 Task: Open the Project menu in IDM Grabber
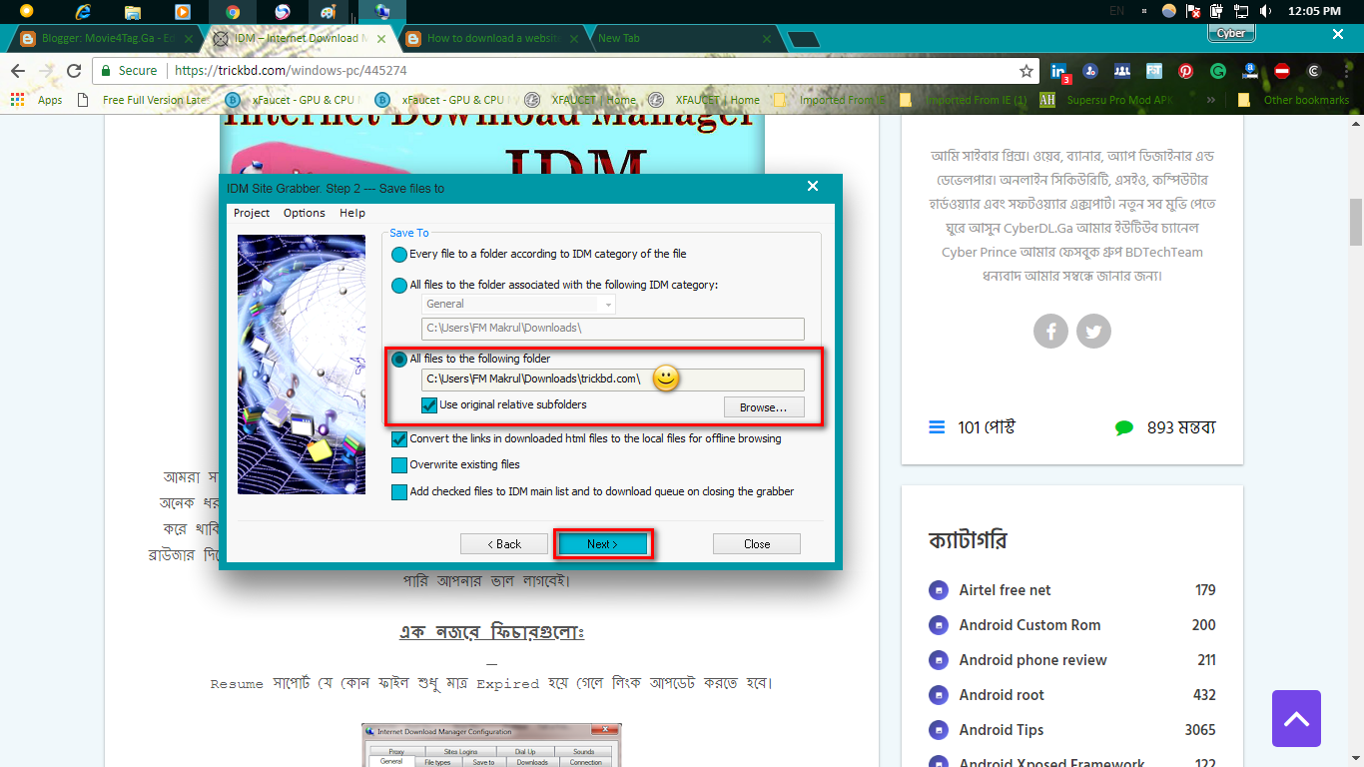coord(252,213)
